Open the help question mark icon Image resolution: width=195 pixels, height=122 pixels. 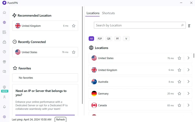pos(4,52)
